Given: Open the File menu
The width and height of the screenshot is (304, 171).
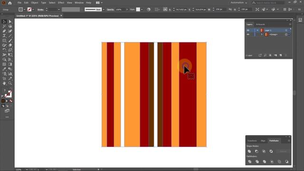Looking at the screenshot, I should tap(19, 3).
